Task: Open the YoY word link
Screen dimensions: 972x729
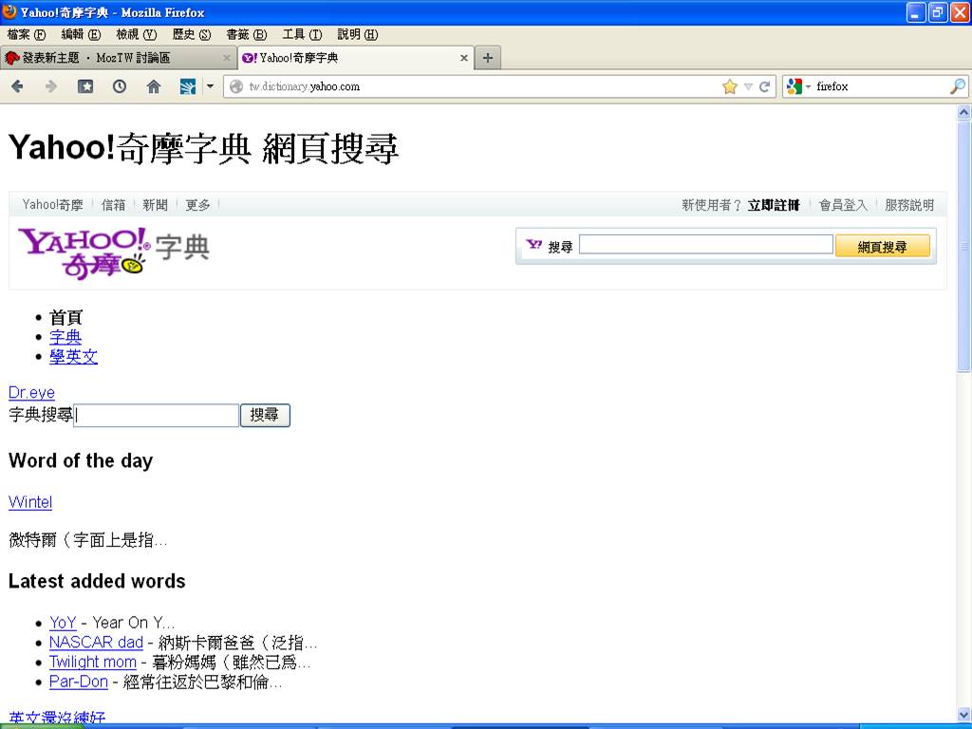Action: click(63, 623)
